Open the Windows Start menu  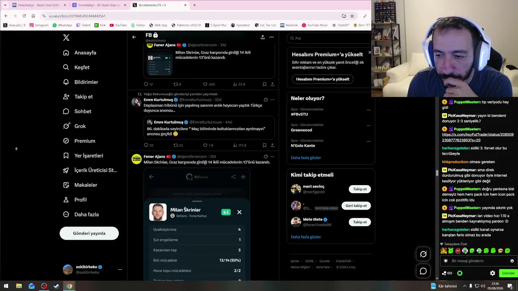tap(6, 286)
